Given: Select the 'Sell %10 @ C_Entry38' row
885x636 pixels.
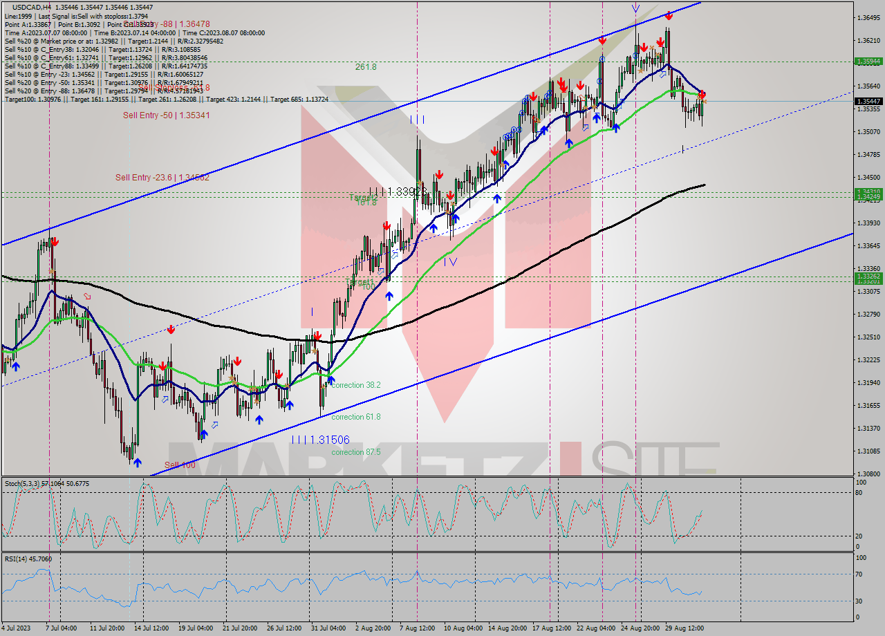Looking at the screenshot, I should tap(103, 49).
